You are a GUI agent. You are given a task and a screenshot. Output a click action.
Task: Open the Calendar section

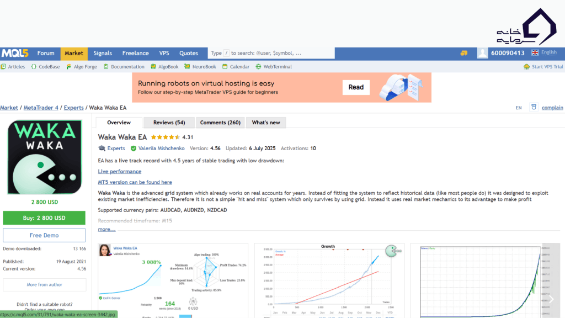[236, 67]
